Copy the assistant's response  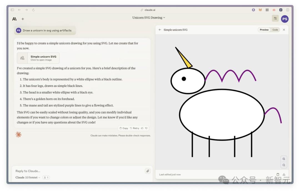[x=124, y=128]
